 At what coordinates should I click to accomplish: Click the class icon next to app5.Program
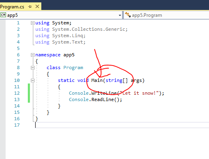click(128, 15)
